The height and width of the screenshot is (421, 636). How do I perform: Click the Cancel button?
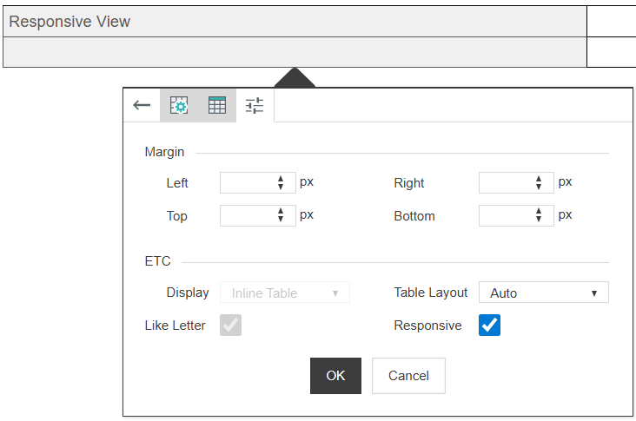coord(408,376)
